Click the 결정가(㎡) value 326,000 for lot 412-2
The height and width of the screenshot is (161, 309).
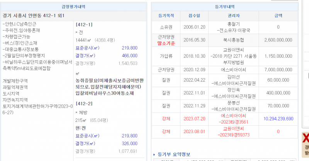pos(129,143)
